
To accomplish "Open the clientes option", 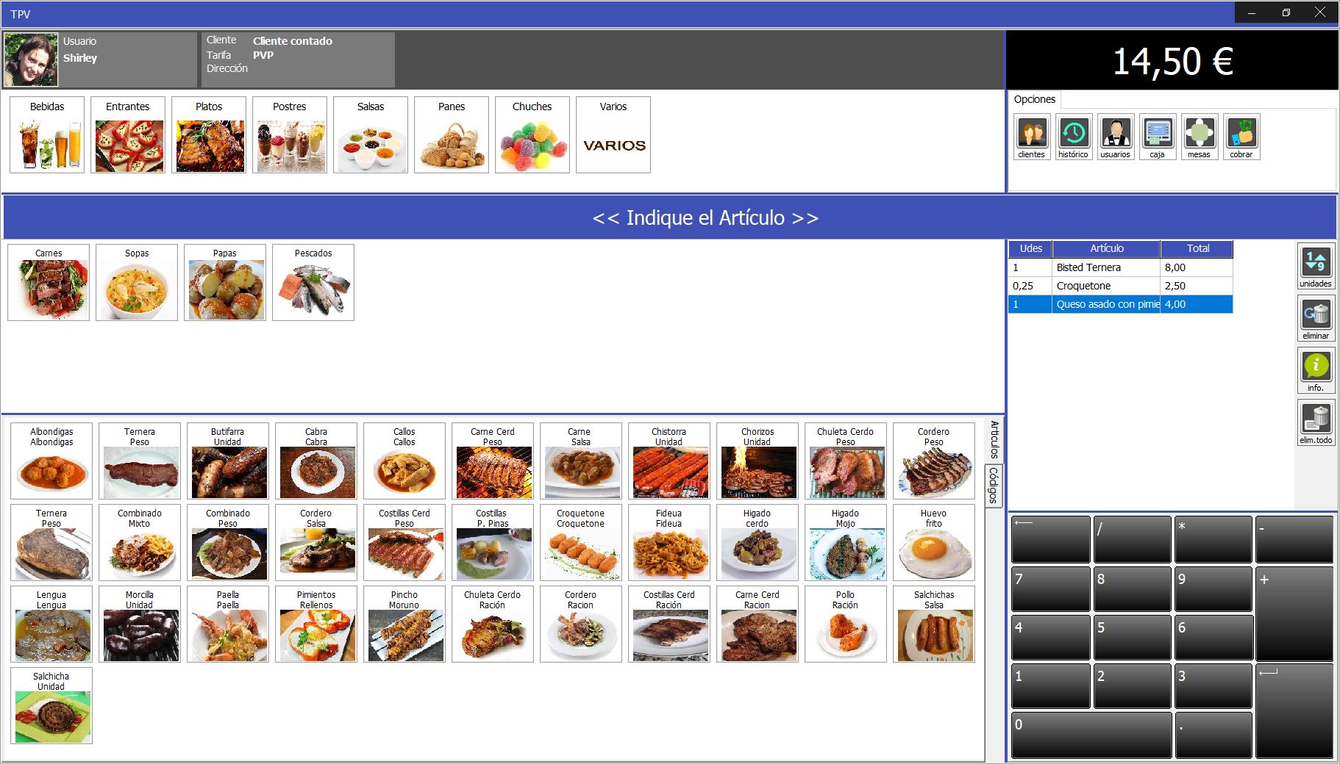I will (x=1031, y=136).
